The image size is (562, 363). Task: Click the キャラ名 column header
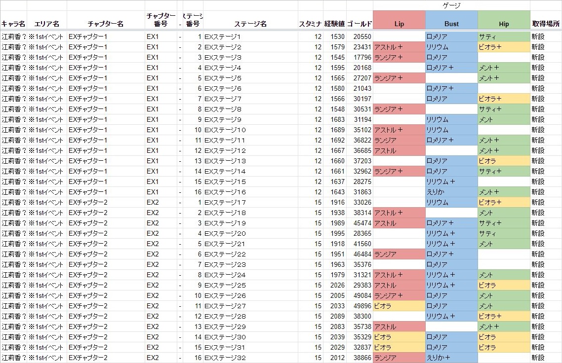[13, 24]
